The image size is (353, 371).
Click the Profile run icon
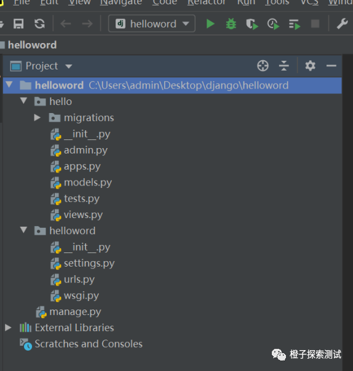coord(273,24)
